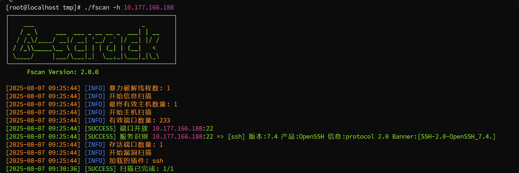Click the 加载的插件: ssh message

pos(136,161)
